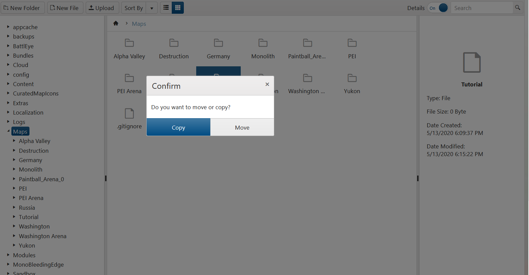Open the Paintball_Are... folder icon
The width and height of the screenshot is (529, 275).
pos(307,43)
